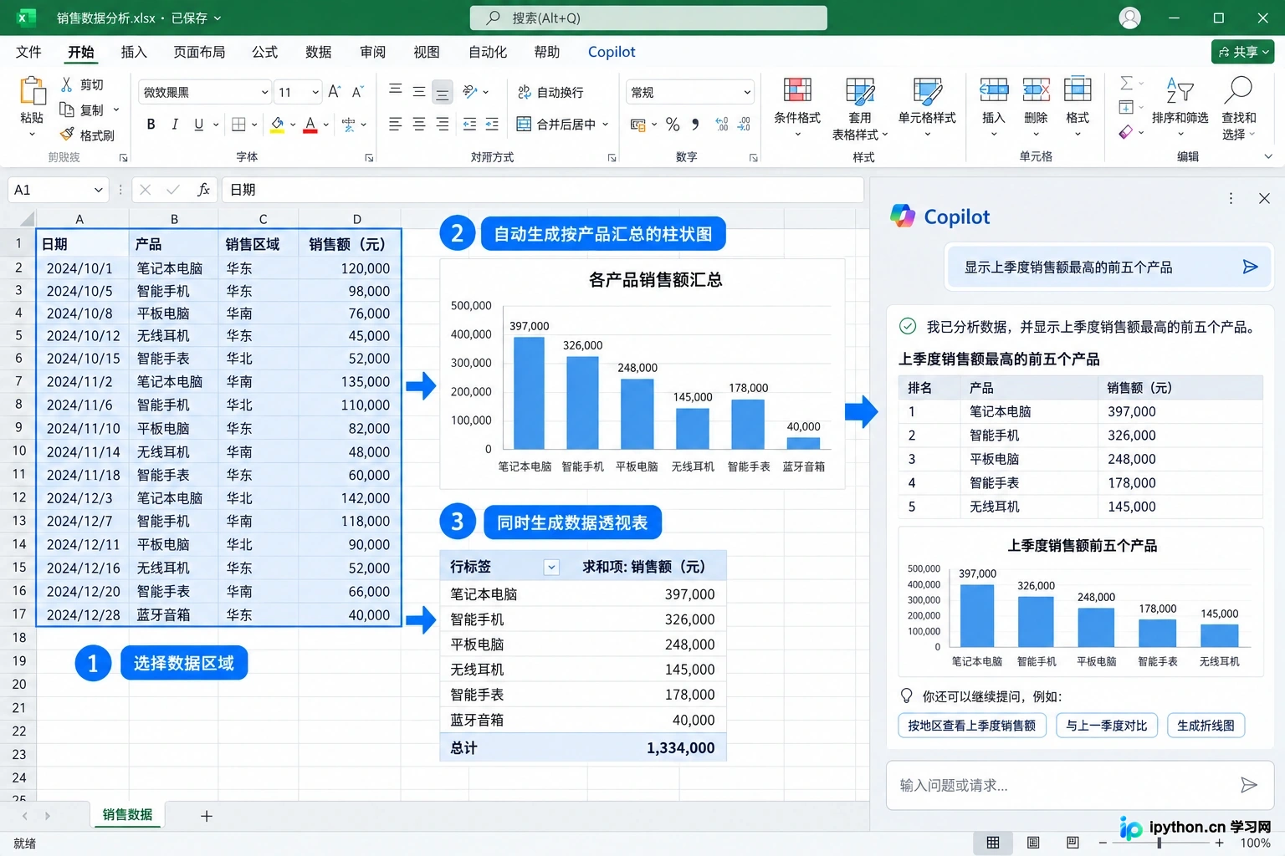Click the Format Painter brush icon

click(67, 135)
